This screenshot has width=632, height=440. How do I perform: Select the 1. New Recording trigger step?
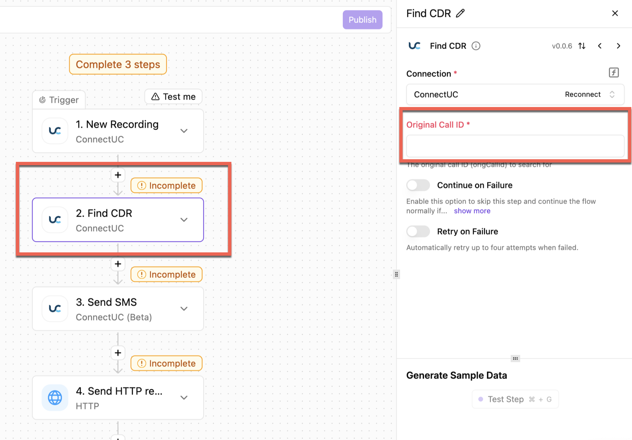118,131
